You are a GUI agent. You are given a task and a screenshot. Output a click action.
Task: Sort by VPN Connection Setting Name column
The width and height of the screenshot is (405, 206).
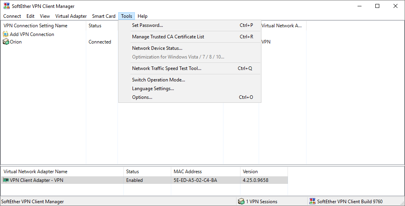[x=36, y=26]
